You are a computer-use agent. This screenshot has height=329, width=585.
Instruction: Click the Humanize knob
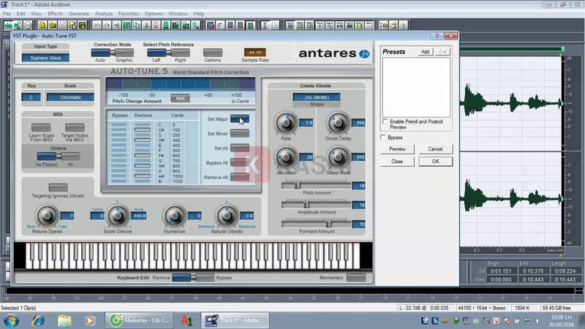coord(175,215)
